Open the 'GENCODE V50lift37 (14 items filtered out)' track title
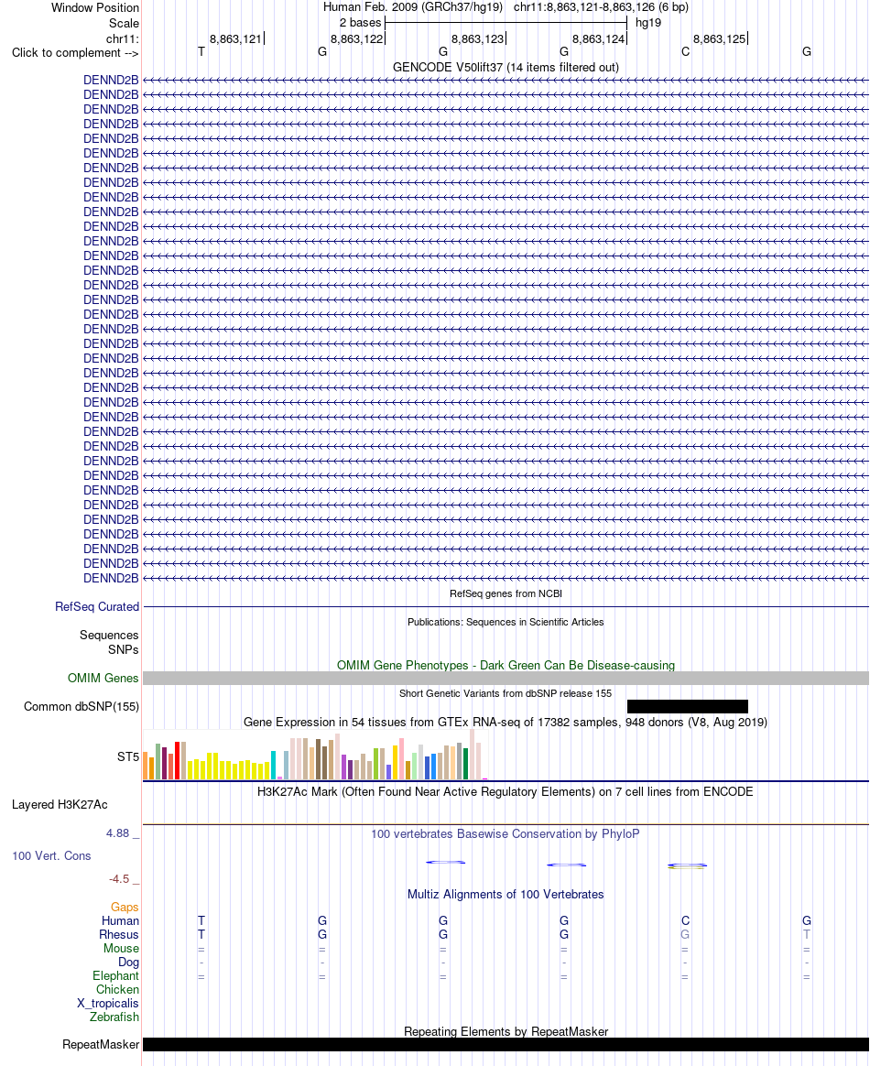870x1066 pixels. [506, 67]
